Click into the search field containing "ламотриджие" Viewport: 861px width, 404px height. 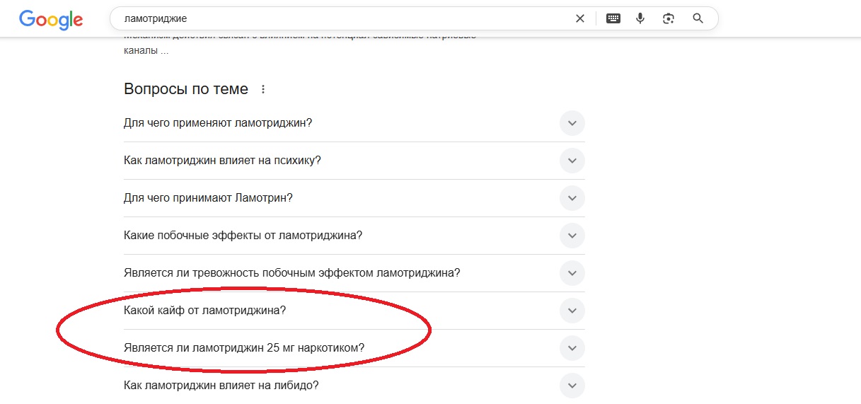point(340,18)
